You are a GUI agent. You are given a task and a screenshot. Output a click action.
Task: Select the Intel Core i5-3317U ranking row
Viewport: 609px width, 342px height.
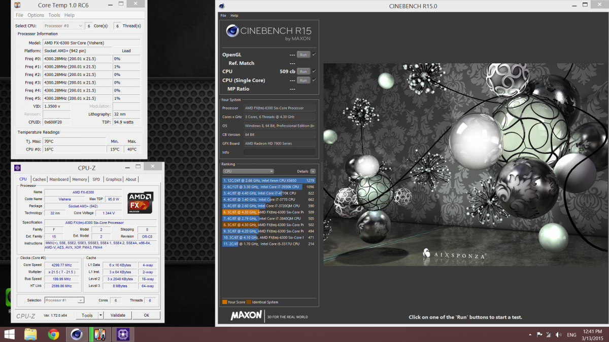(269, 244)
